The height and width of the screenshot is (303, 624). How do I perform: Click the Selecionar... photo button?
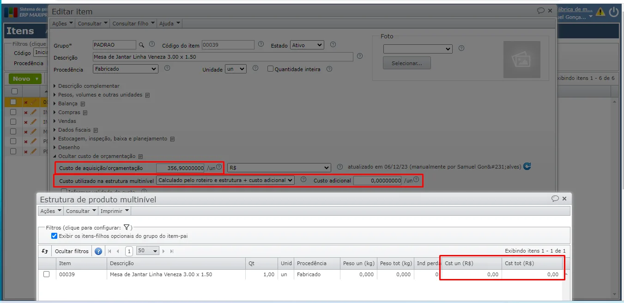coord(407,63)
